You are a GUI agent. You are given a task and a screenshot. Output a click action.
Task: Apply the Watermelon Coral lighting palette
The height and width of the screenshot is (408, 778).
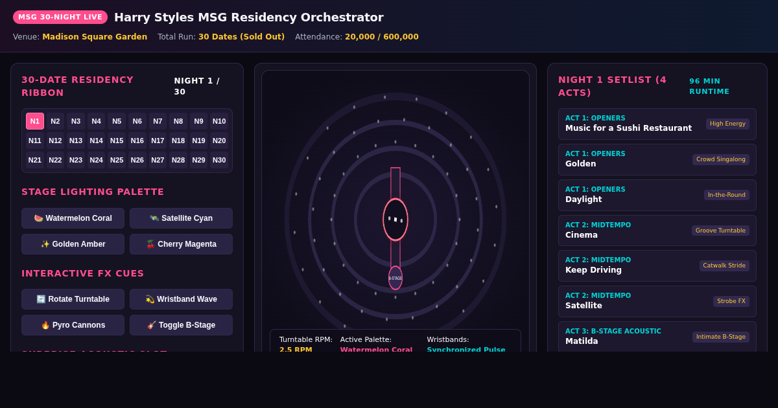73,218
